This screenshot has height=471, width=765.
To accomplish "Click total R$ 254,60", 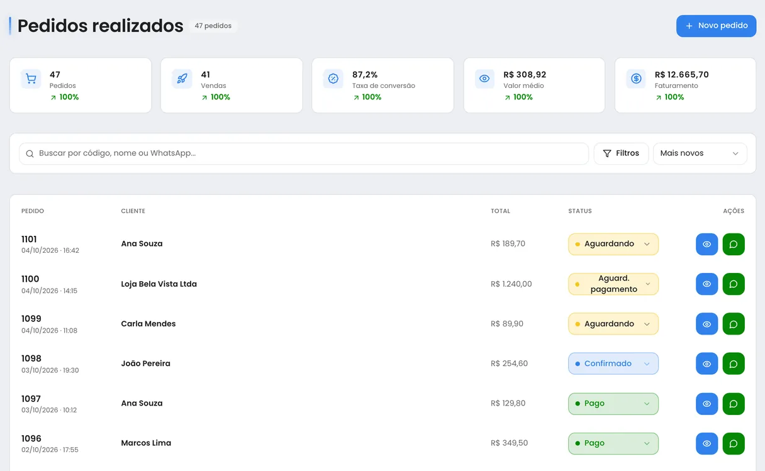I will [x=510, y=363].
